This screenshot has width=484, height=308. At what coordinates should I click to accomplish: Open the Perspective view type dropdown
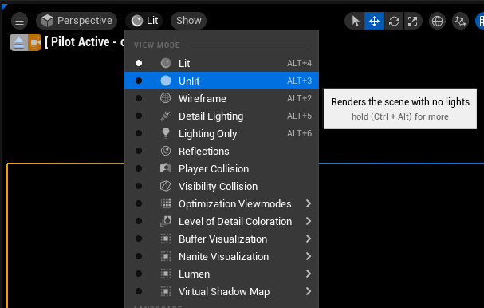pyautogui.click(x=77, y=21)
